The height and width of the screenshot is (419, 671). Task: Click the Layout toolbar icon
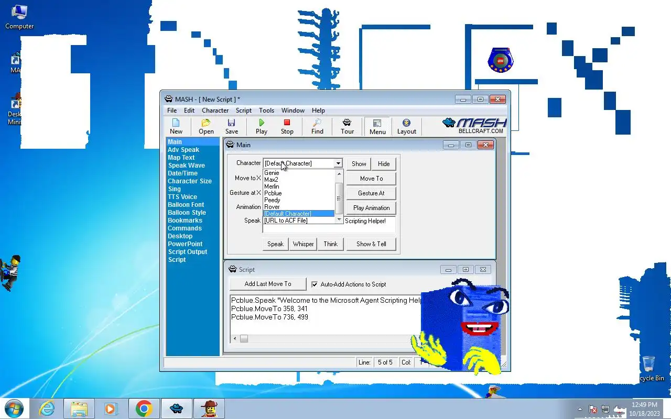406,126
